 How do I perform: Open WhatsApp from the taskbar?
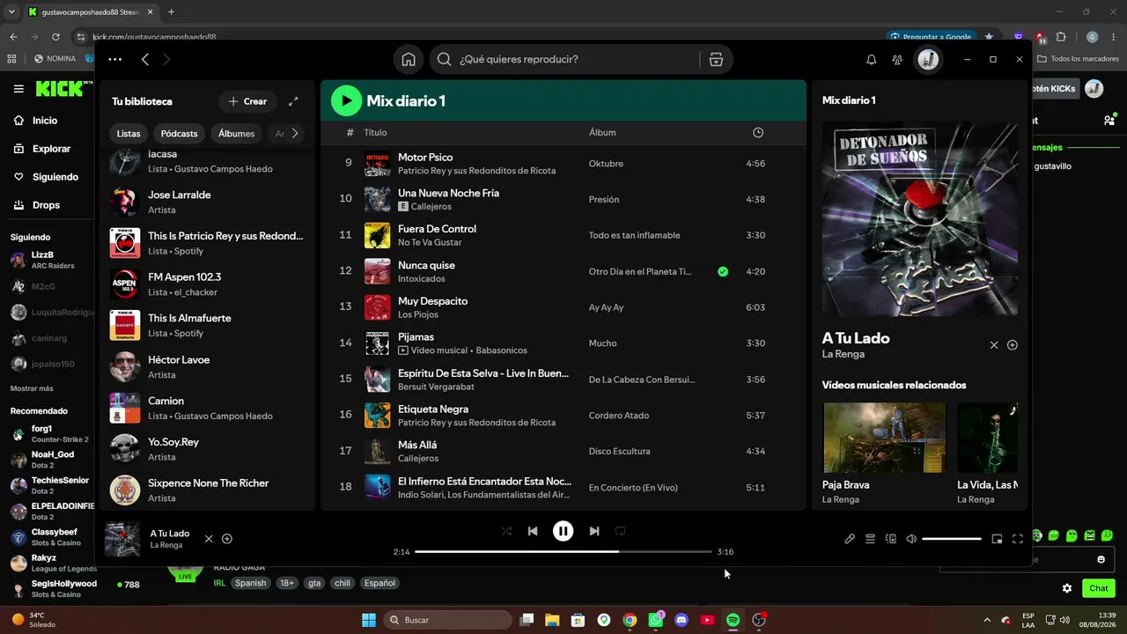click(655, 620)
